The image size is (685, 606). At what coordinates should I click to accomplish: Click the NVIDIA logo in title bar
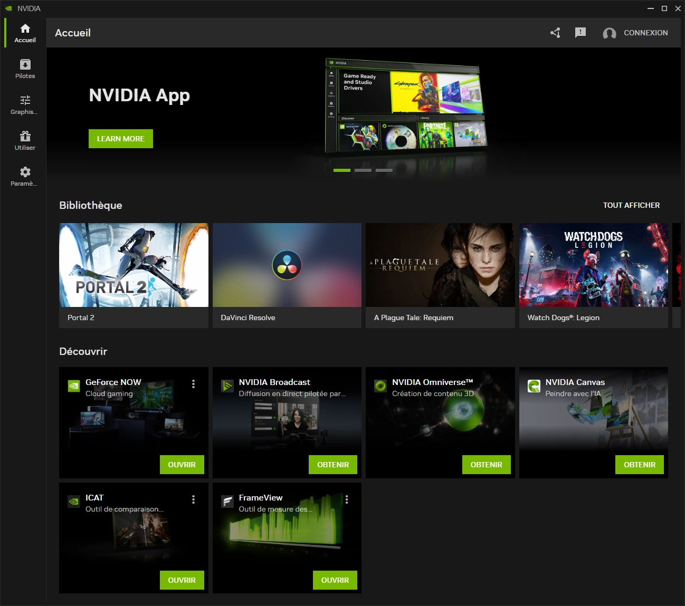click(x=8, y=8)
